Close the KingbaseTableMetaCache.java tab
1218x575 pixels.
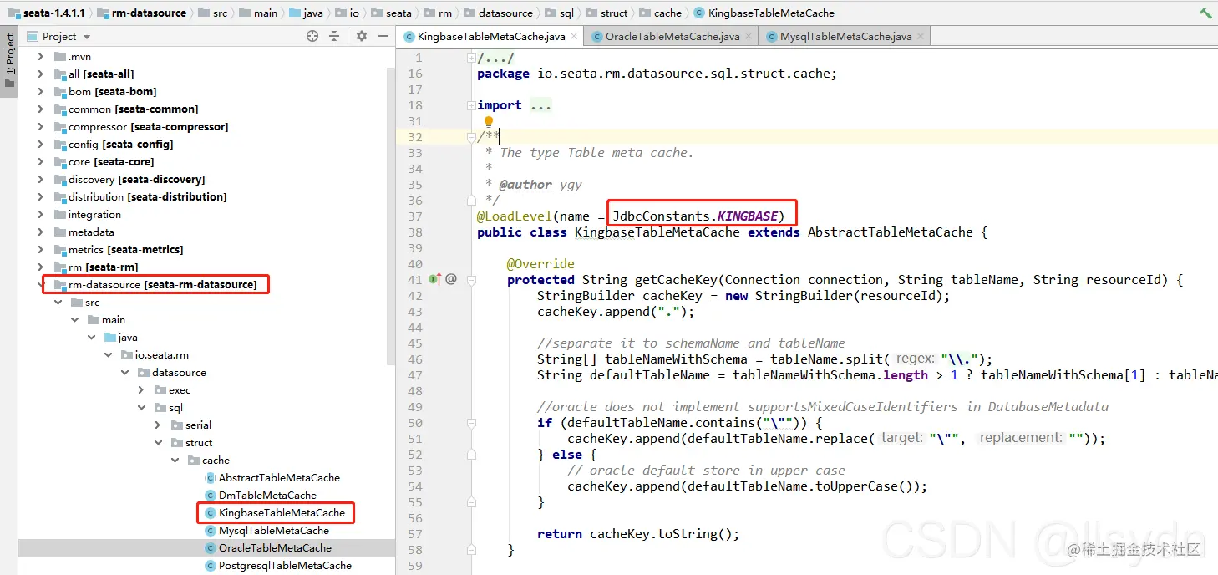(573, 37)
